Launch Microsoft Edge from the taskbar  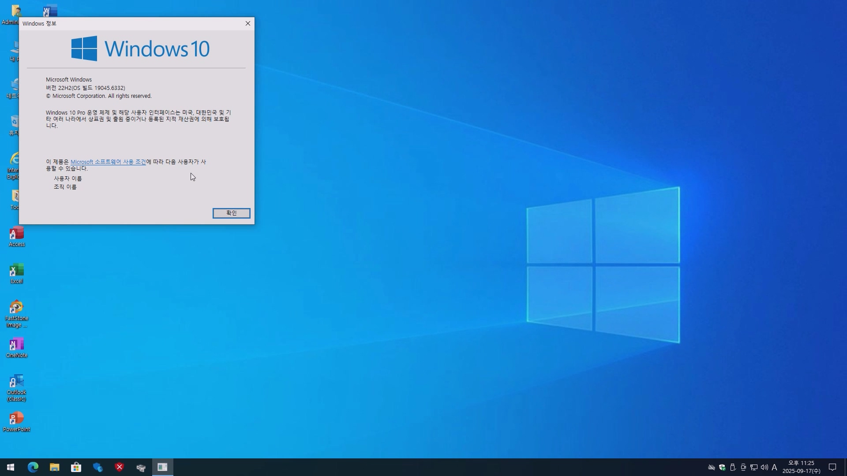(33, 467)
